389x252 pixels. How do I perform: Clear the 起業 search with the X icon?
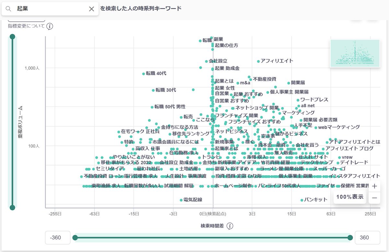[91, 9]
